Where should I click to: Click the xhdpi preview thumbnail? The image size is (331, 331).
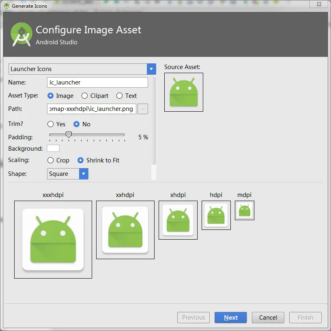pos(178,220)
